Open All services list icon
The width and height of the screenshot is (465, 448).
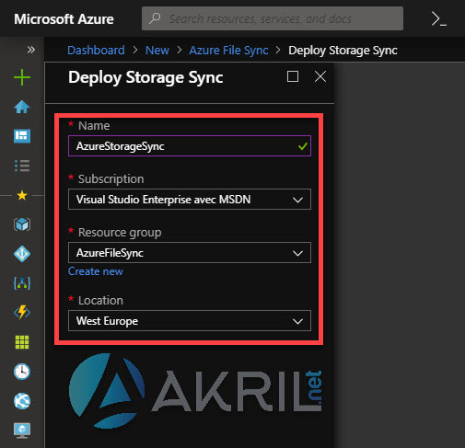point(22,166)
